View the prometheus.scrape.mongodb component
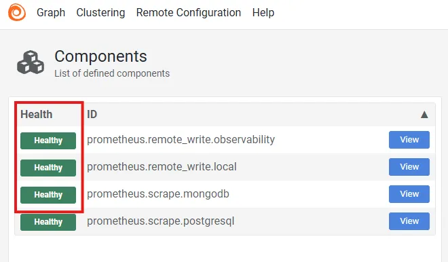Image resolution: width=448 pixels, height=262 pixels. [x=409, y=194]
